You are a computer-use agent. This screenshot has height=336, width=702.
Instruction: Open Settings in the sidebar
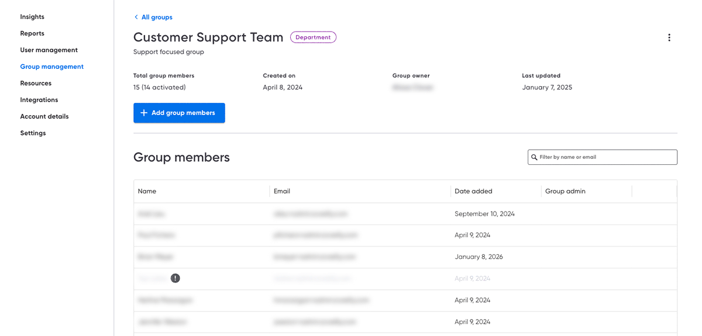(x=33, y=133)
